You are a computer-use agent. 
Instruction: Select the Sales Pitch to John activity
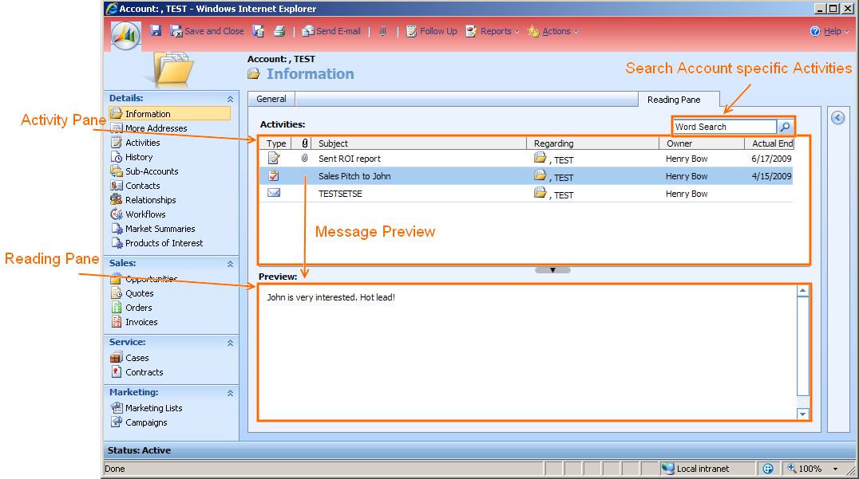click(x=526, y=176)
